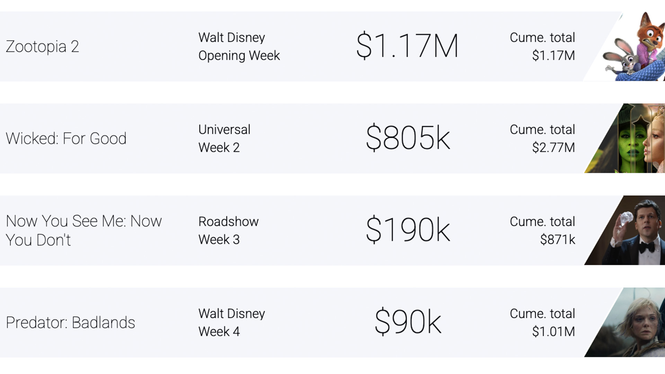The width and height of the screenshot is (665, 374).
Task: Open the Predator: Badlands title
Action: [x=70, y=322]
